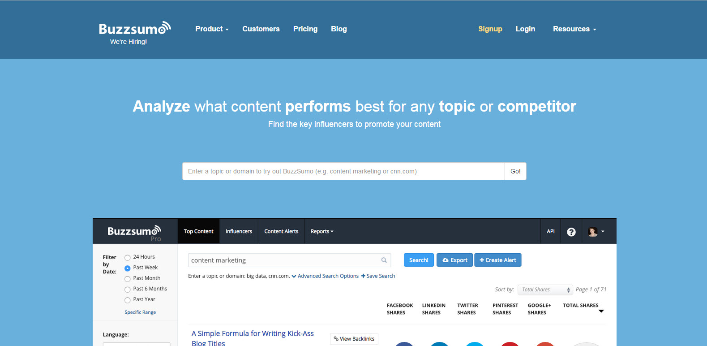707x346 pixels.
Task: Click the topic or domain input field
Action: click(343, 171)
